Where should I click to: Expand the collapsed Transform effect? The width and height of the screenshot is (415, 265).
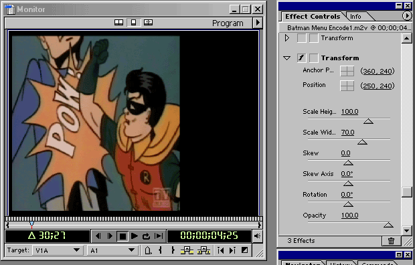tap(287, 38)
